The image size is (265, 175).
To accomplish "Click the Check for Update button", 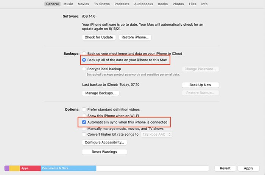I will coord(99,37).
